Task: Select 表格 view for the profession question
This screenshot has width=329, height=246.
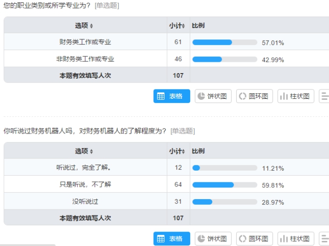Action: [x=172, y=96]
